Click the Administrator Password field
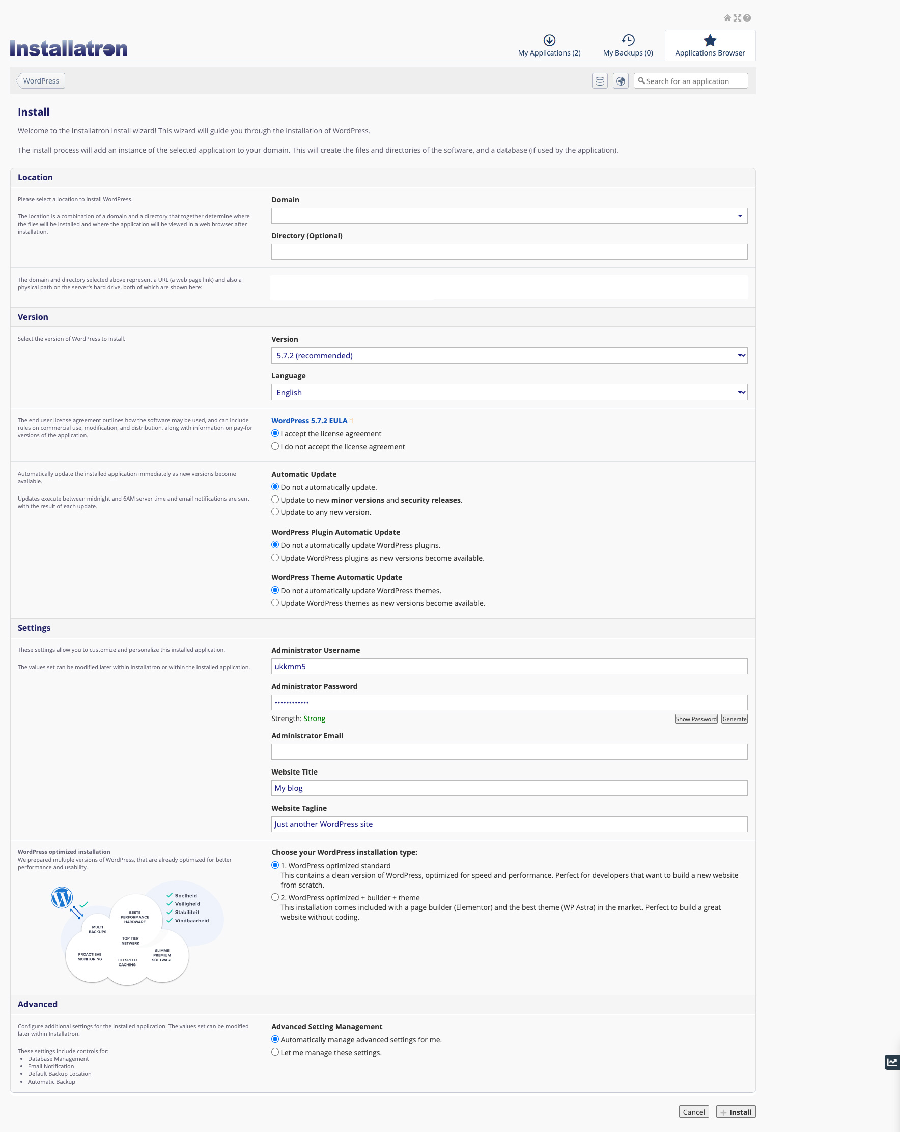 tap(509, 703)
